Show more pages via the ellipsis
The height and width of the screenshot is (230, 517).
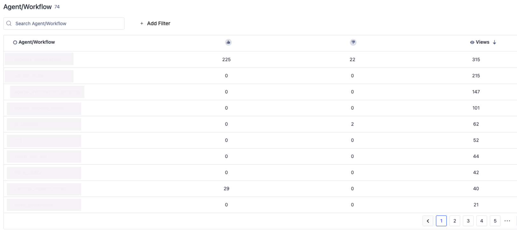(x=507, y=221)
